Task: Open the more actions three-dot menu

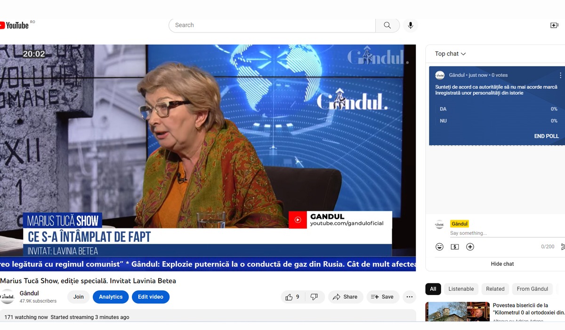Action: (x=410, y=297)
